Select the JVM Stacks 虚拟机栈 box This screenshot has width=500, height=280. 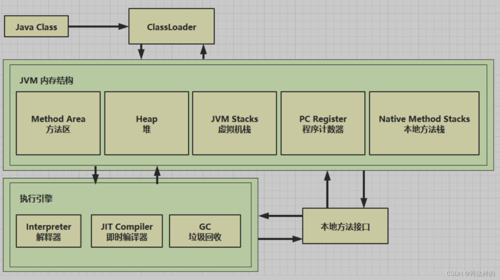[x=235, y=123]
